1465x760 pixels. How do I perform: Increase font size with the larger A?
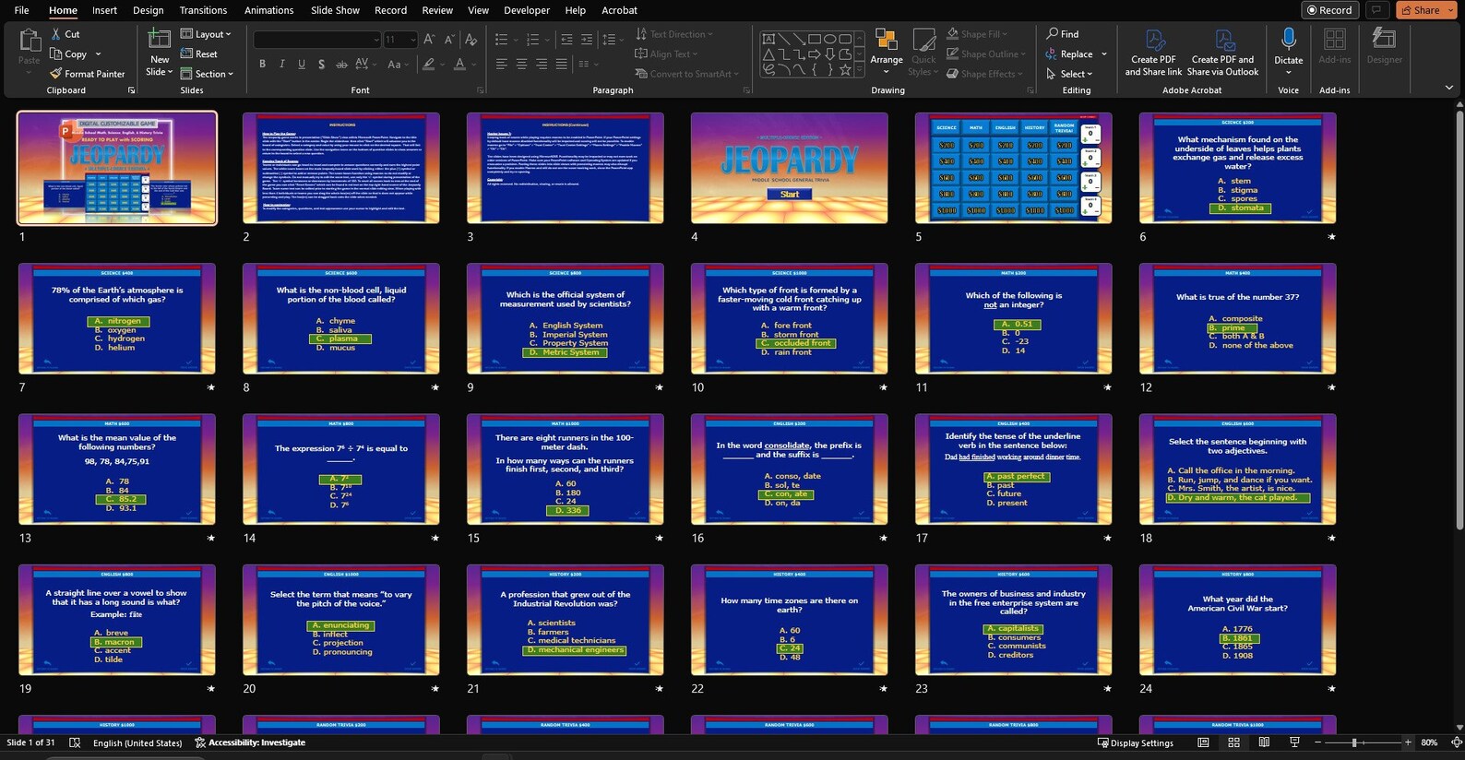[x=429, y=40]
